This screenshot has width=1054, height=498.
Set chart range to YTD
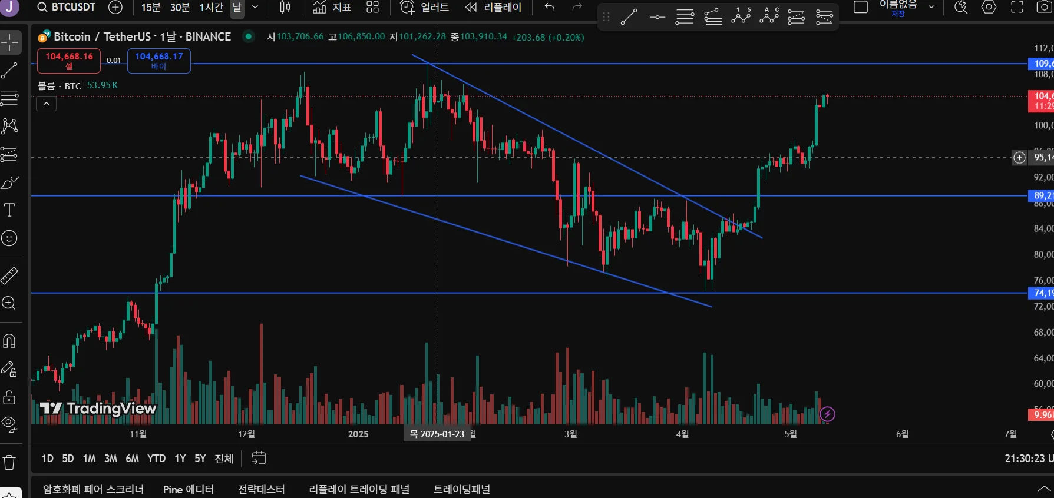(x=156, y=459)
